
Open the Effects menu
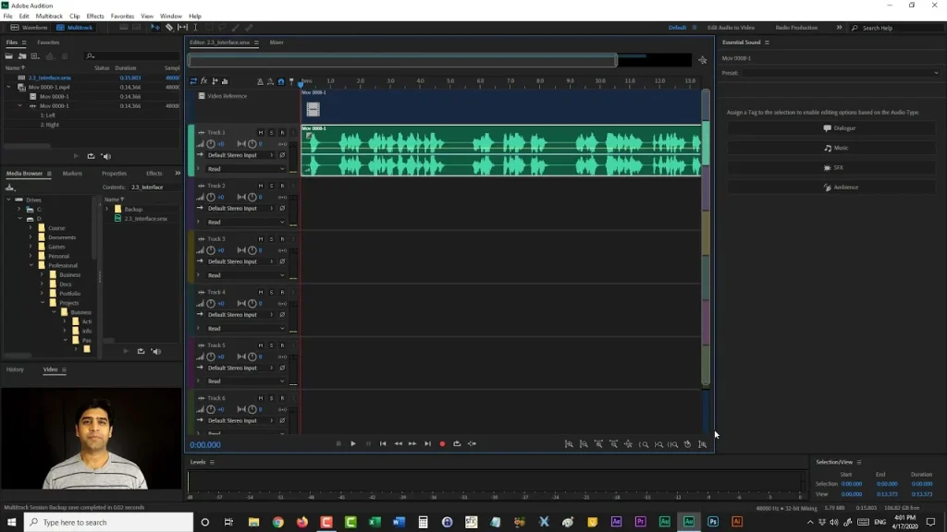click(x=95, y=17)
